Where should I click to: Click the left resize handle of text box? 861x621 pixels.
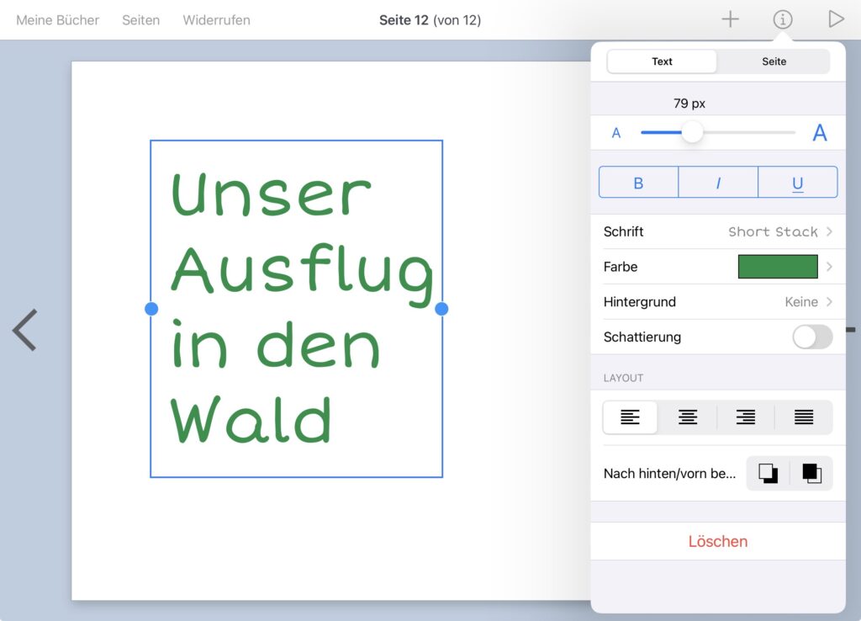(x=151, y=309)
